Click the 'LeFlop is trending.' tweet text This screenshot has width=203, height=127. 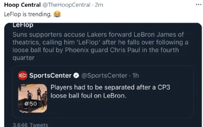28,14
